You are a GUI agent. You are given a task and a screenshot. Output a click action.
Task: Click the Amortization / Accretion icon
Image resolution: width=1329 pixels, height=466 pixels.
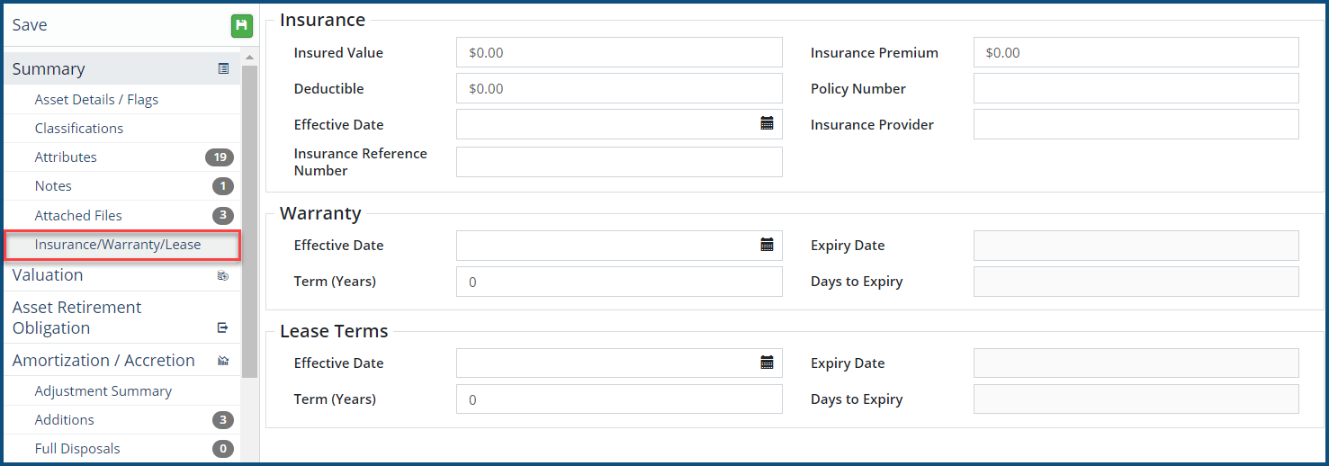point(223,361)
